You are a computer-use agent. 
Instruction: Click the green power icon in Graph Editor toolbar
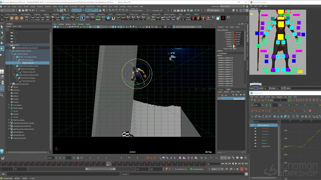(x=280, y=105)
